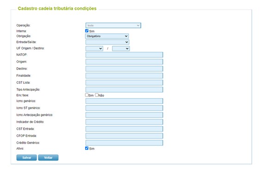Click into the Origem text field
Viewport: 260px width, 169px height.
124,62
